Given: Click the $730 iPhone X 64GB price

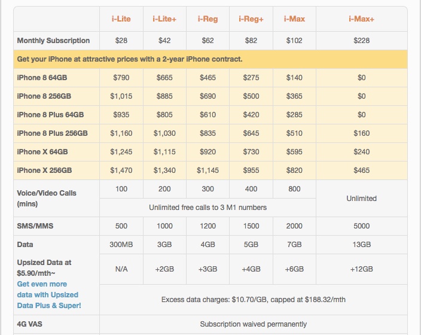Looking at the screenshot, I should 251,152.
